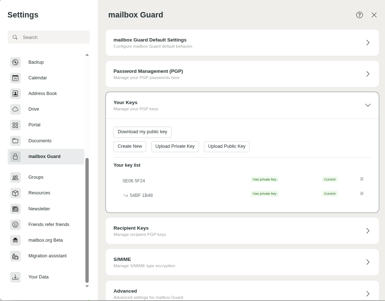Image resolution: width=385 pixels, height=301 pixels.
Task: Open the Migration assistant menu item
Action: pyautogui.click(x=47, y=256)
